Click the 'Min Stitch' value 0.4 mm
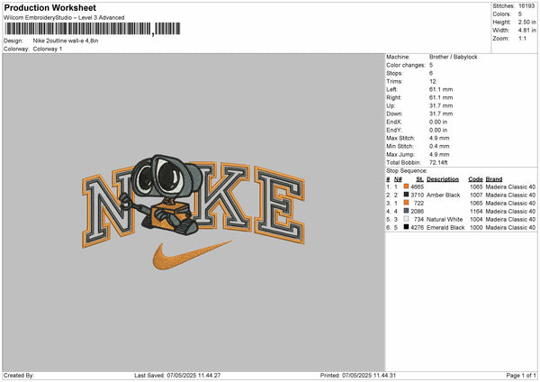Screen dimensions: 540x382 [439, 147]
